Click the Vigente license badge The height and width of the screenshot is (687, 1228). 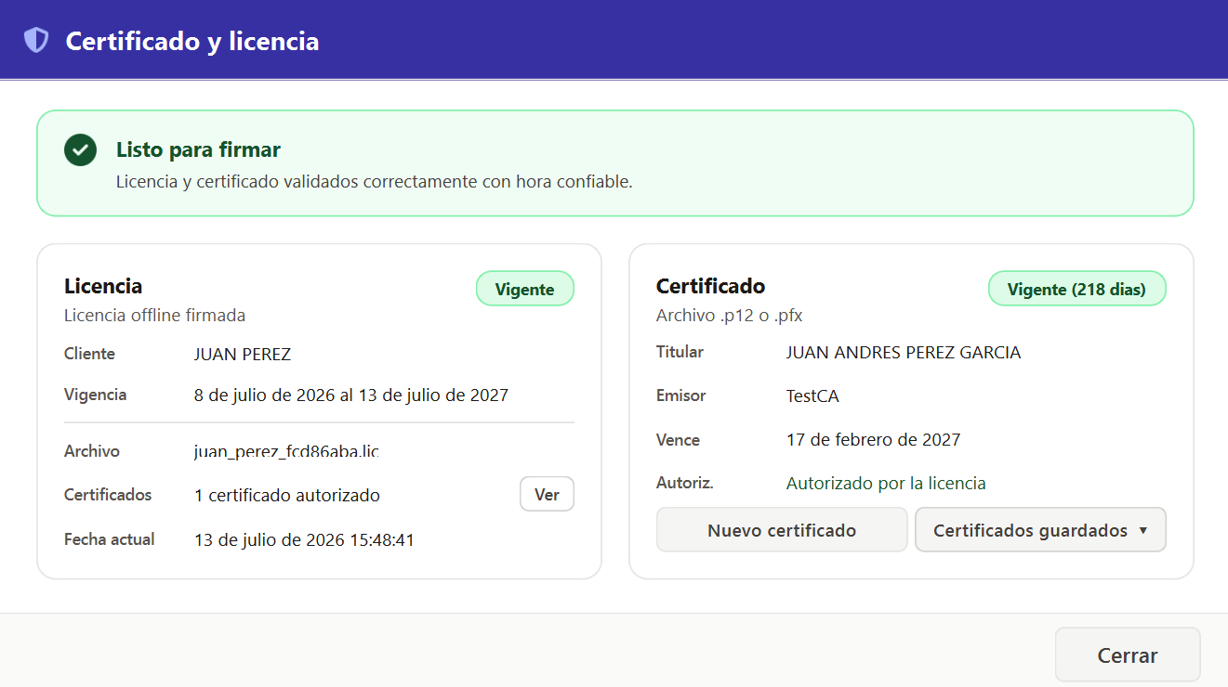click(x=525, y=289)
